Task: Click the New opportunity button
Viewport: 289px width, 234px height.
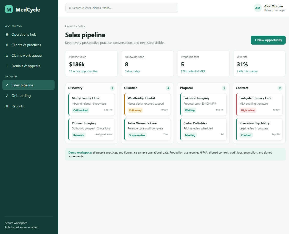Action: click(268, 40)
